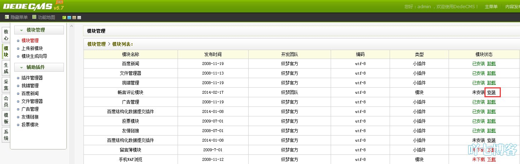Click 主菜单 in the top bar
The height and width of the screenshot is (164, 520).
491,7
